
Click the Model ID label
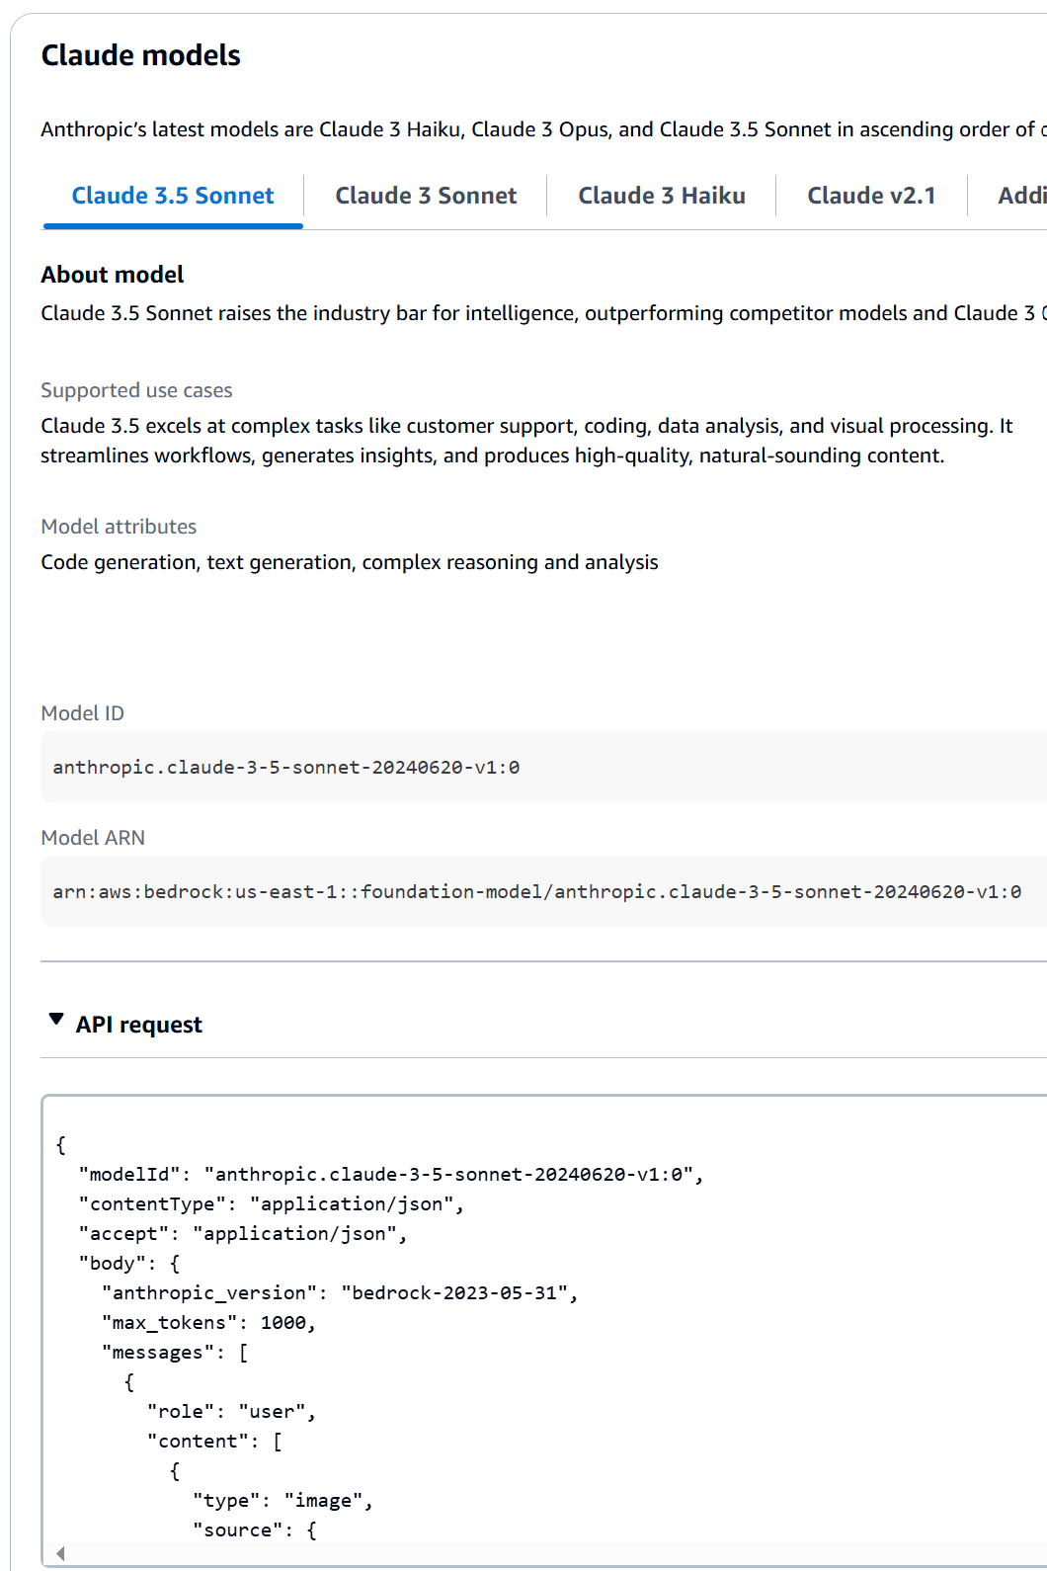click(x=83, y=713)
